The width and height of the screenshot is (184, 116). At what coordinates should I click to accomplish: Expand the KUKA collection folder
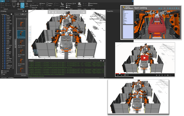click(3, 49)
